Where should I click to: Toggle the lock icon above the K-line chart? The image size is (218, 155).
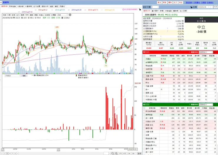140,9
